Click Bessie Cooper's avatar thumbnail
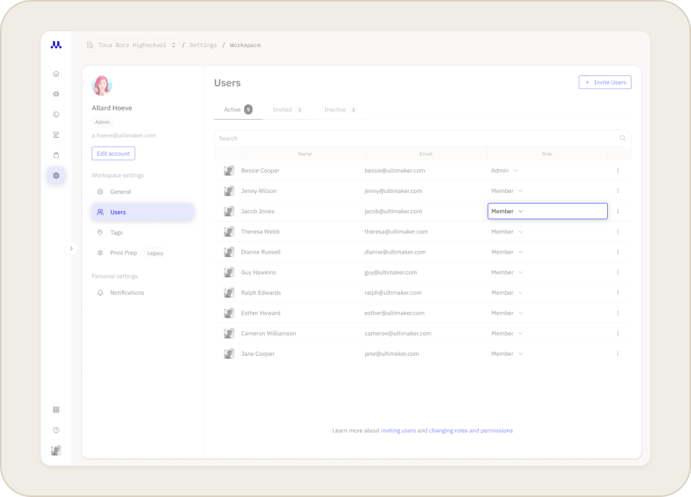 229,171
